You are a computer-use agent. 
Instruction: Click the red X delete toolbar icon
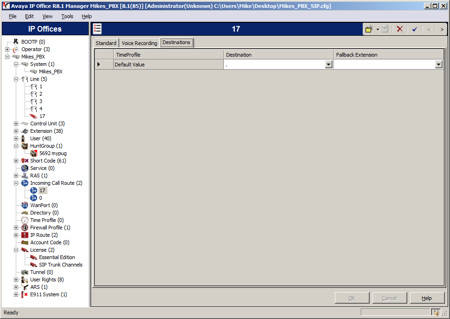(x=400, y=29)
